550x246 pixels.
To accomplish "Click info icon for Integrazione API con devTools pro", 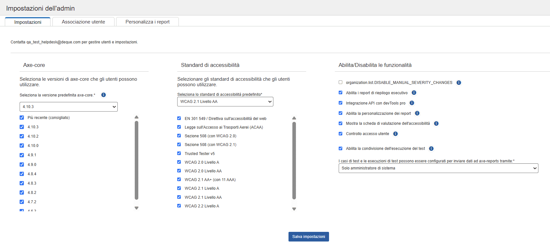I will (x=412, y=103).
